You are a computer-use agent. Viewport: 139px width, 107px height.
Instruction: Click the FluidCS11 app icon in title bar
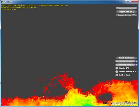click(2, 2)
